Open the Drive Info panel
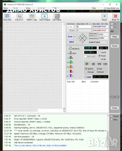 pyautogui.click(x=7, y=17)
